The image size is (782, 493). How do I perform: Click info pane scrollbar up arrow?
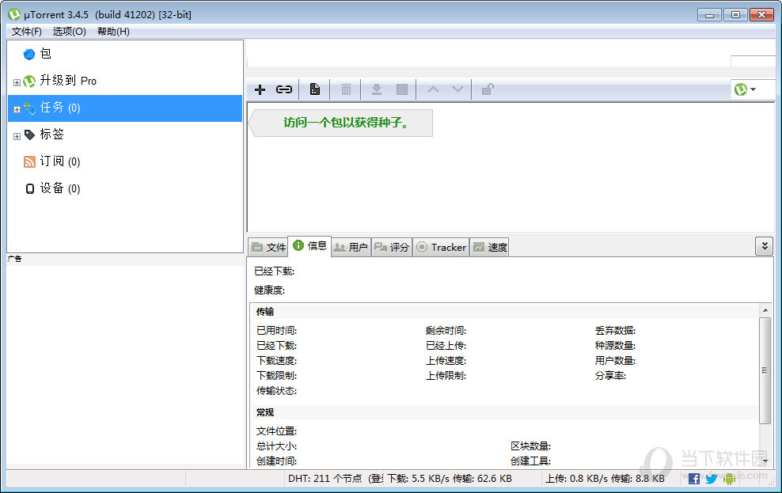click(765, 310)
